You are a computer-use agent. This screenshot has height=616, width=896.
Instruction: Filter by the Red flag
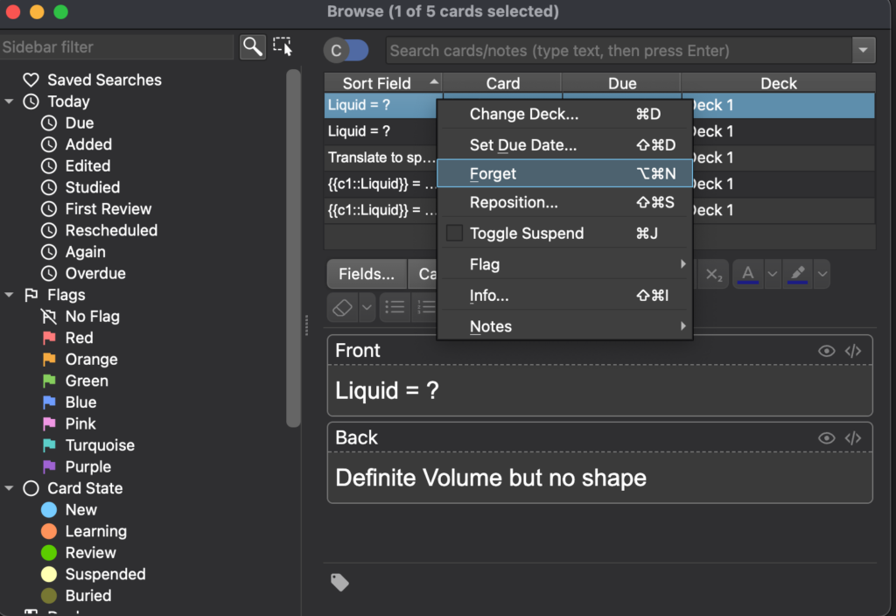click(x=79, y=338)
